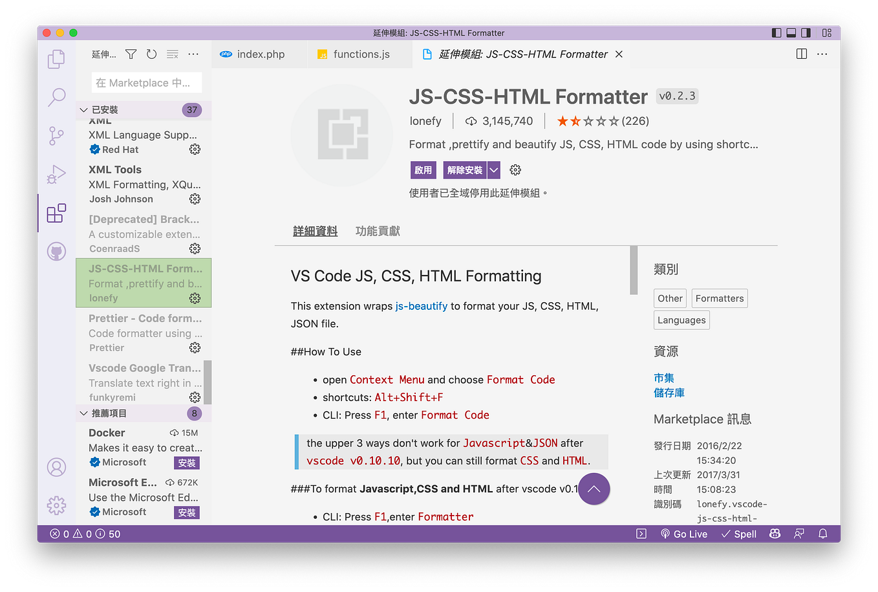This screenshot has height=592, width=878.
Task: Select the Run and Debug icon
Action: tap(56, 175)
